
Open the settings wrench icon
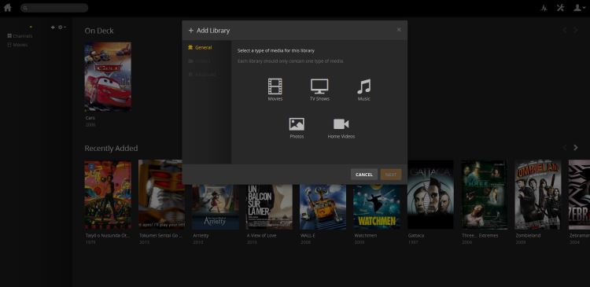(x=560, y=8)
